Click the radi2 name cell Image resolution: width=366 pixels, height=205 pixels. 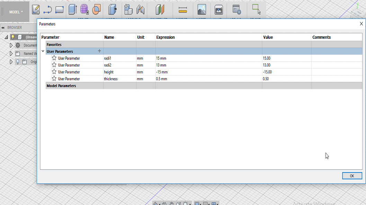pos(119,65)
